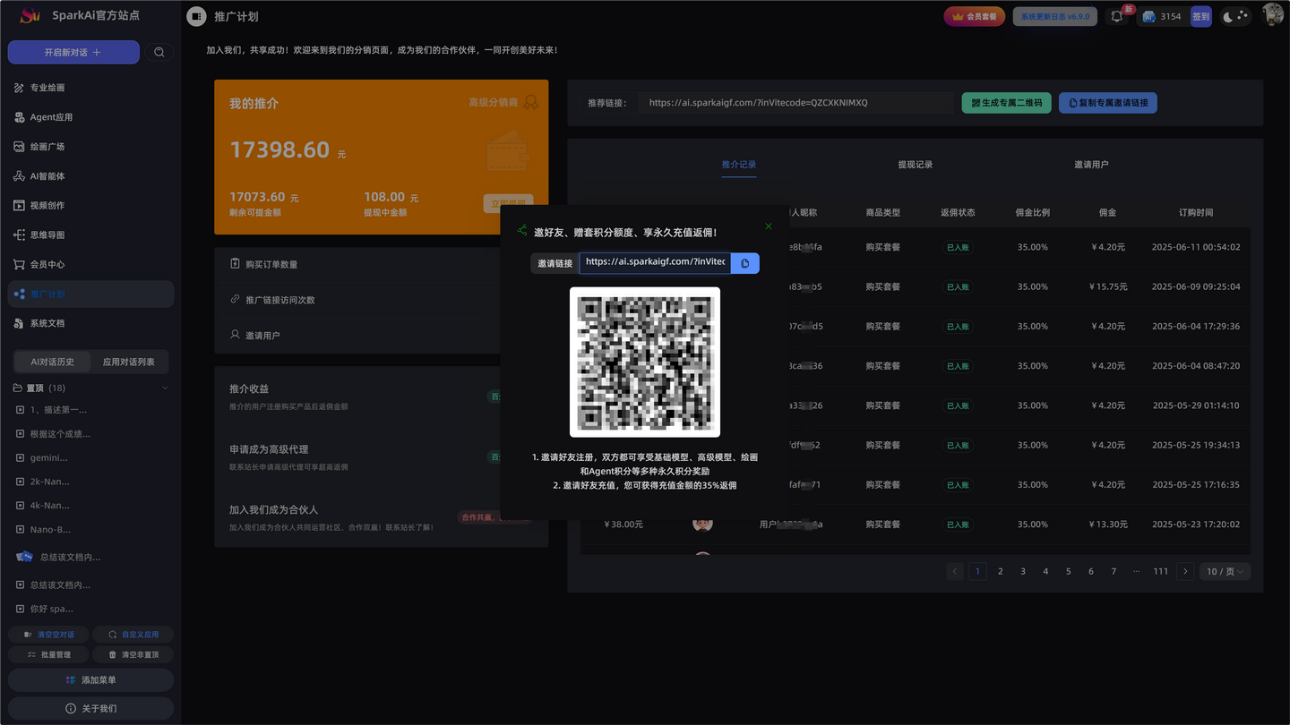The image size is (1290, 725).
Task: Click the SparkAi logo in the sidebar header
Action: point(30,15)
